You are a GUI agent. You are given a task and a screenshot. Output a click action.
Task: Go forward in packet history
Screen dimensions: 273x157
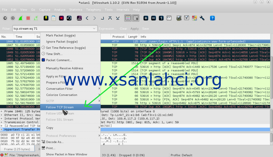[x=95, y=18]
